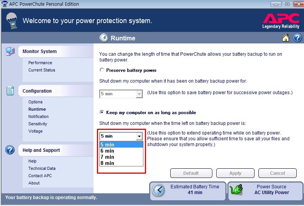Click the Help and Support question icon
304x206 pixels.
coord(10,150)
